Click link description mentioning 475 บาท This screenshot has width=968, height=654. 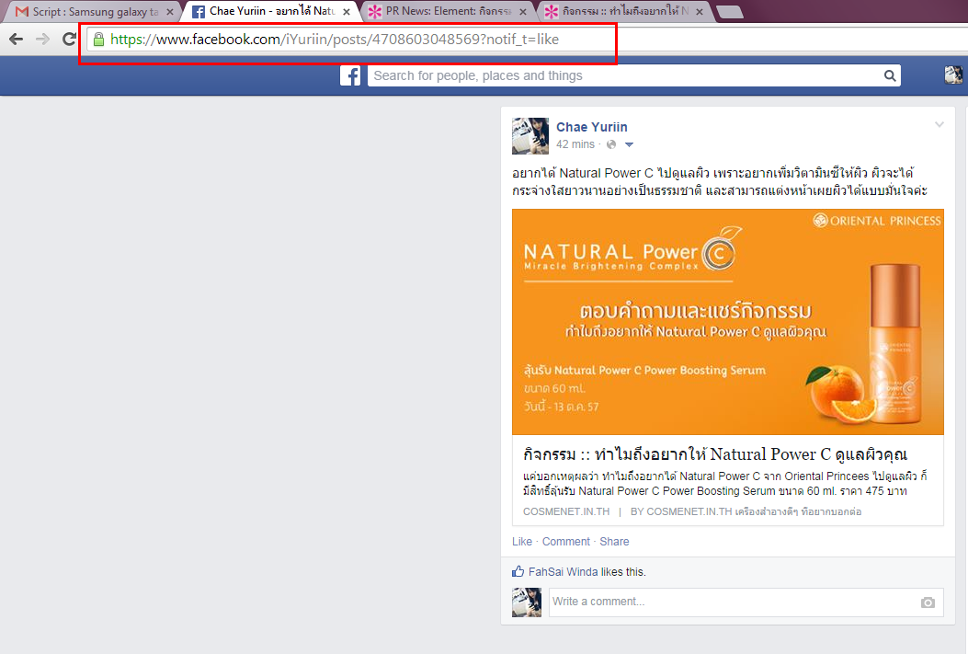(724, 484)
